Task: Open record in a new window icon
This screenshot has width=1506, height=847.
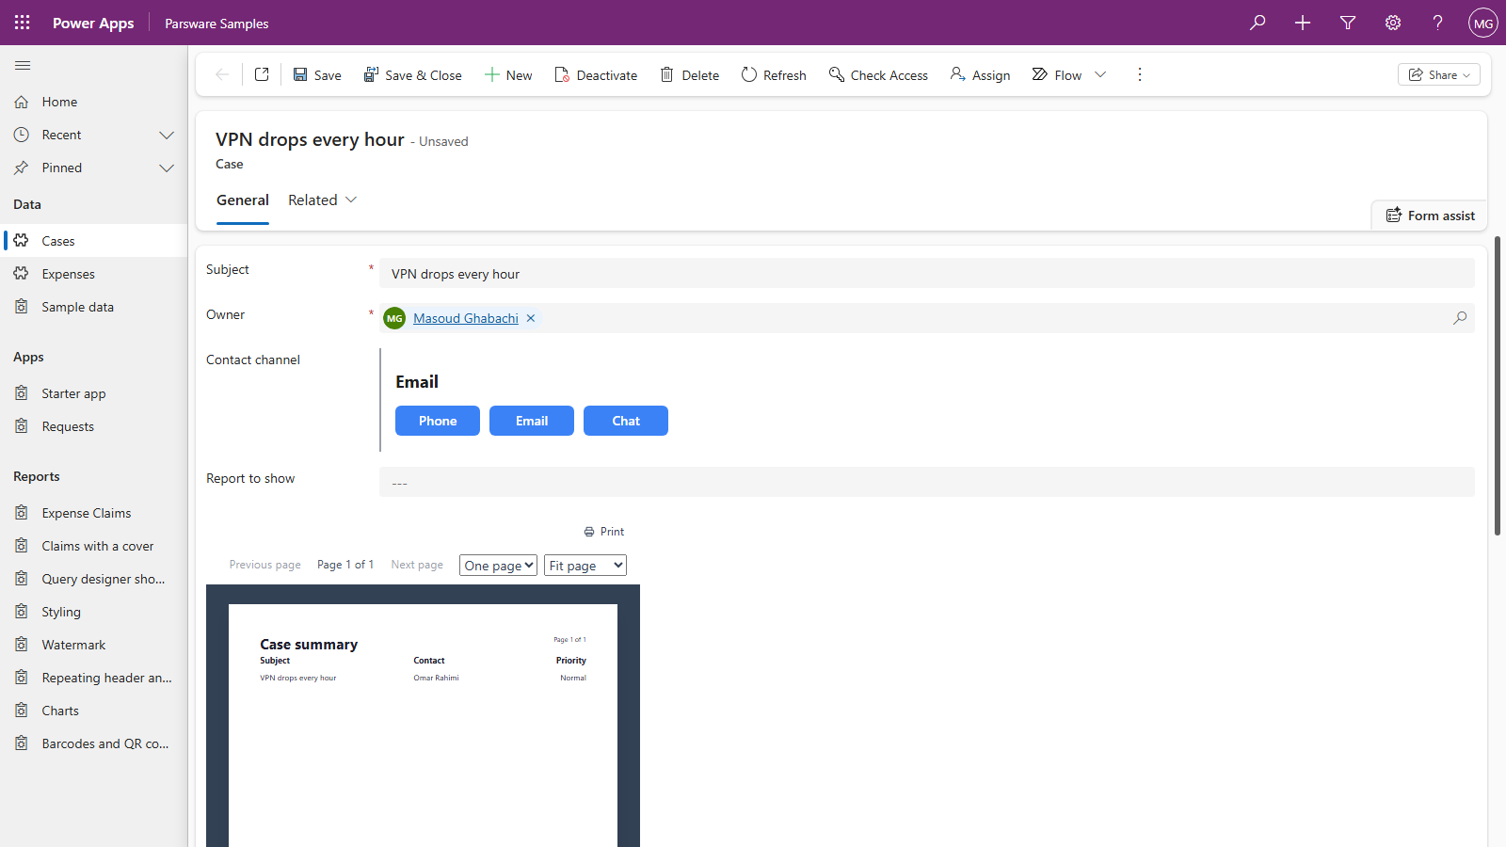Action: [262, 74]
